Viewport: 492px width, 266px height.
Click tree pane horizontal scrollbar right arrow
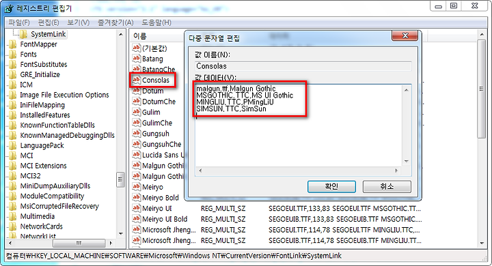(111, 243)
